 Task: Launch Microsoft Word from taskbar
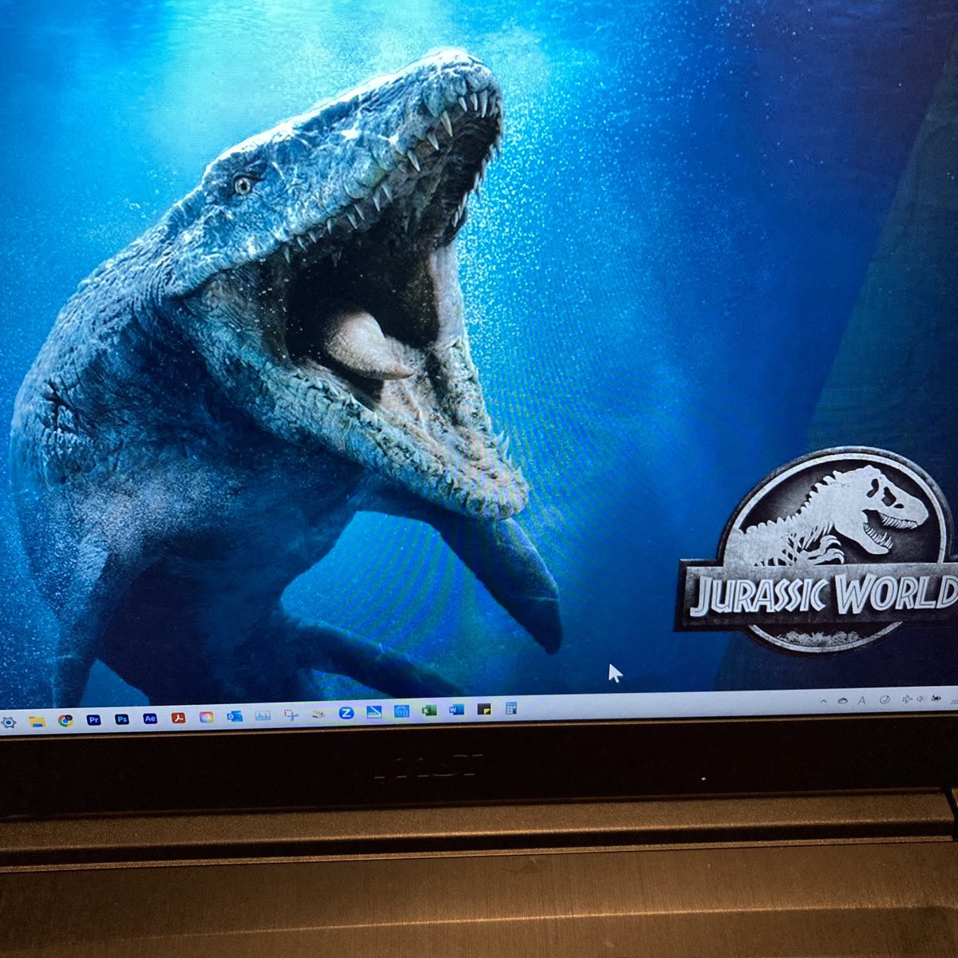[x=457, y=709]
